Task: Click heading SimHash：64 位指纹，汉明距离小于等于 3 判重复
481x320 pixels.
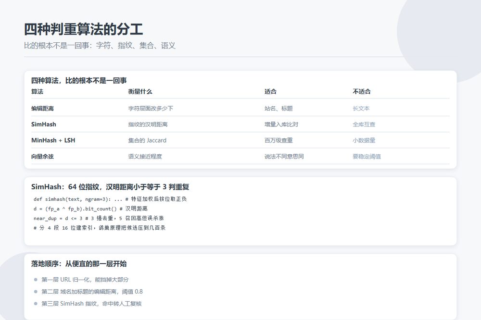Action: coord(110,187)
